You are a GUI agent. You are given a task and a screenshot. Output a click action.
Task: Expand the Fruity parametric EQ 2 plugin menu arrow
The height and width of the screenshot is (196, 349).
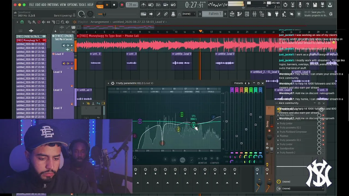tap(108, 83)
